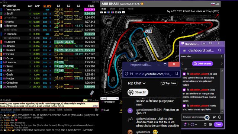Click the last small icon in the map toolbar row

click(123, 12)
